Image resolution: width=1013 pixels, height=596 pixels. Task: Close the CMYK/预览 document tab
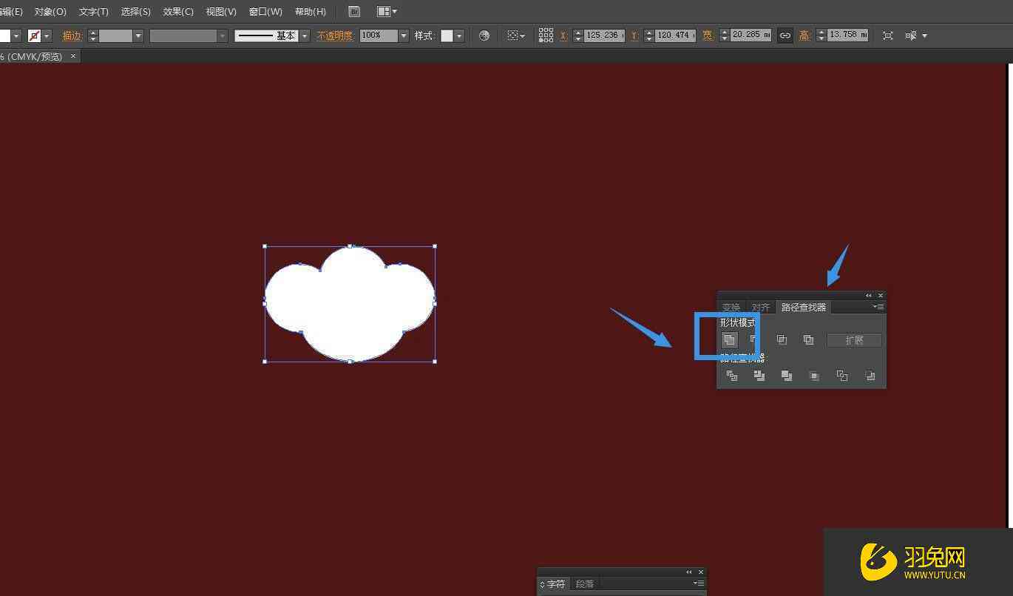click(x=73, y=56)
